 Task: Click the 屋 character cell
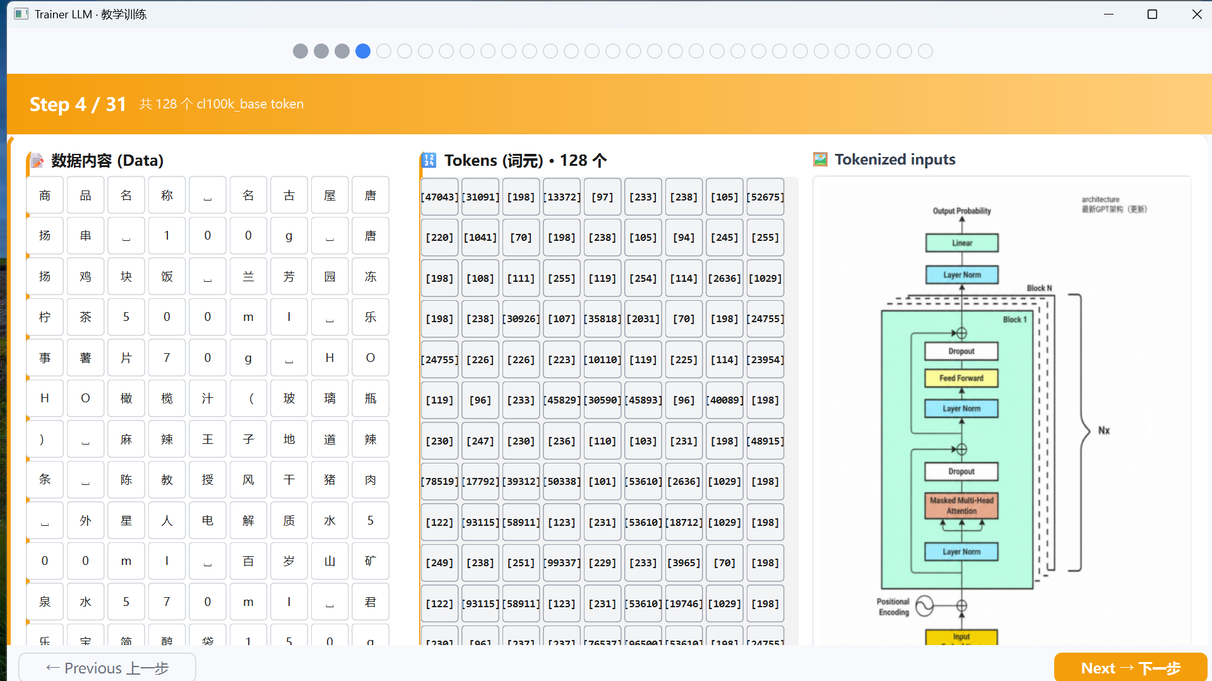(330, 195)
